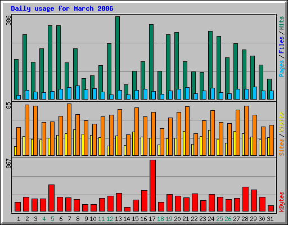The height and width of the screenshot is (225, 288).
Task: Click the red KBytes bar for day 28
Action: click(x=245, y=199)
